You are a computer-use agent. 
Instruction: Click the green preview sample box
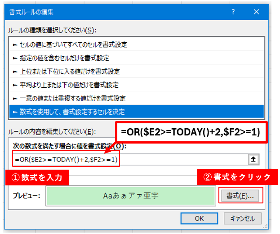coord(130,196)
